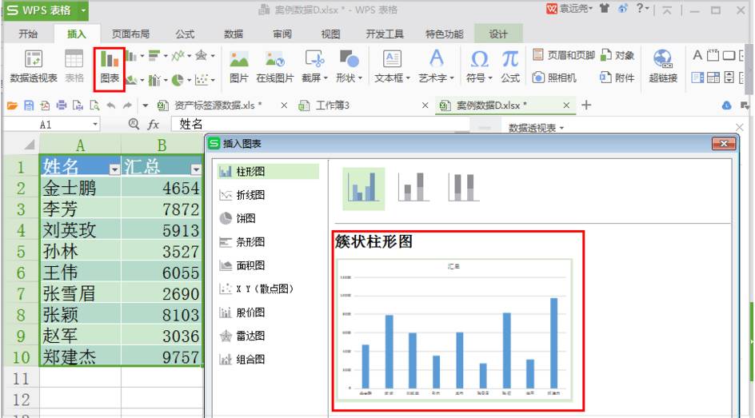Click the Name Box showing A1
755x418 pixels.
[52, 125]
